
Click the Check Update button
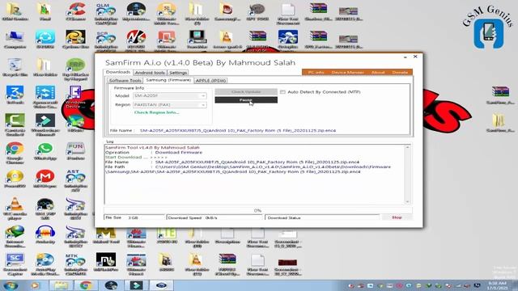[x=246, y=91]
